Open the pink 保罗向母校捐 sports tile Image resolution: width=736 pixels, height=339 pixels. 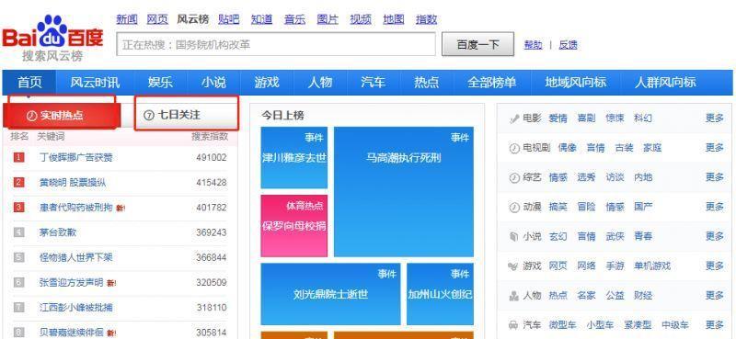pos(294,226)
